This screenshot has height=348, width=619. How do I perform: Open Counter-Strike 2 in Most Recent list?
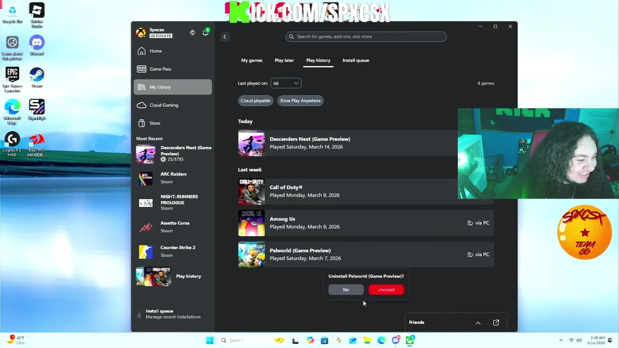pyautogui.click(x=174, y=251)
